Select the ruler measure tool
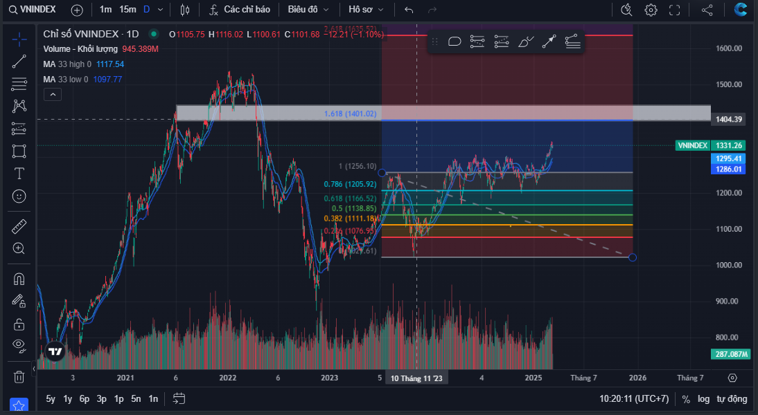The image size is (758, 415). click(x=19, y=226)
